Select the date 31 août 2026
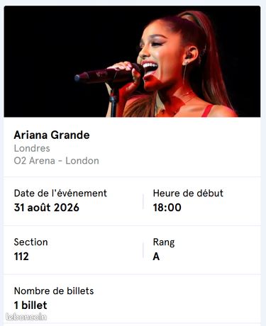 point(47,208)
